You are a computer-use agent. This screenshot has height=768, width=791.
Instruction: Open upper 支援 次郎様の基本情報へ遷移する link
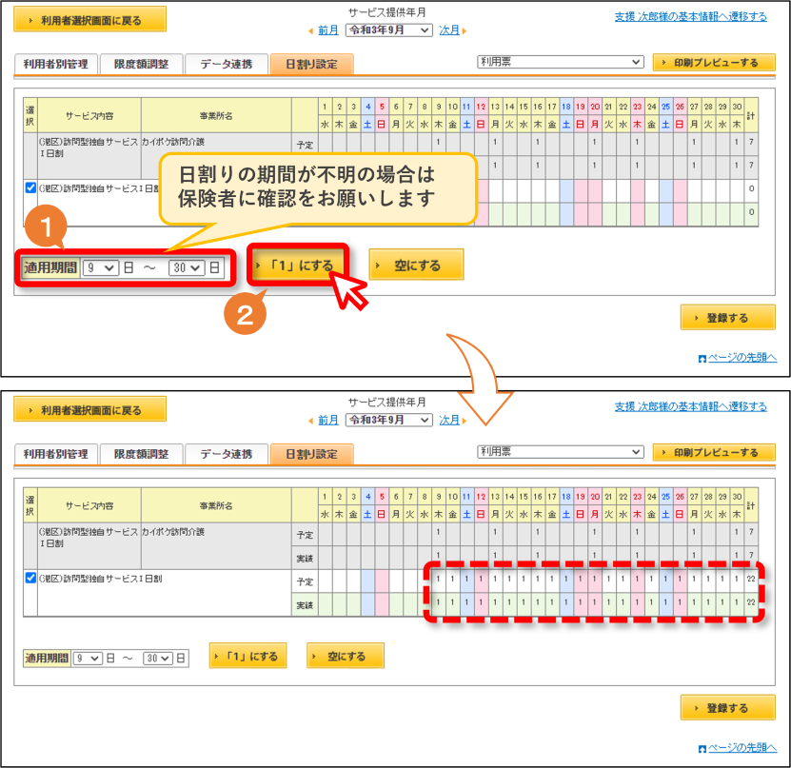[690, 16]
